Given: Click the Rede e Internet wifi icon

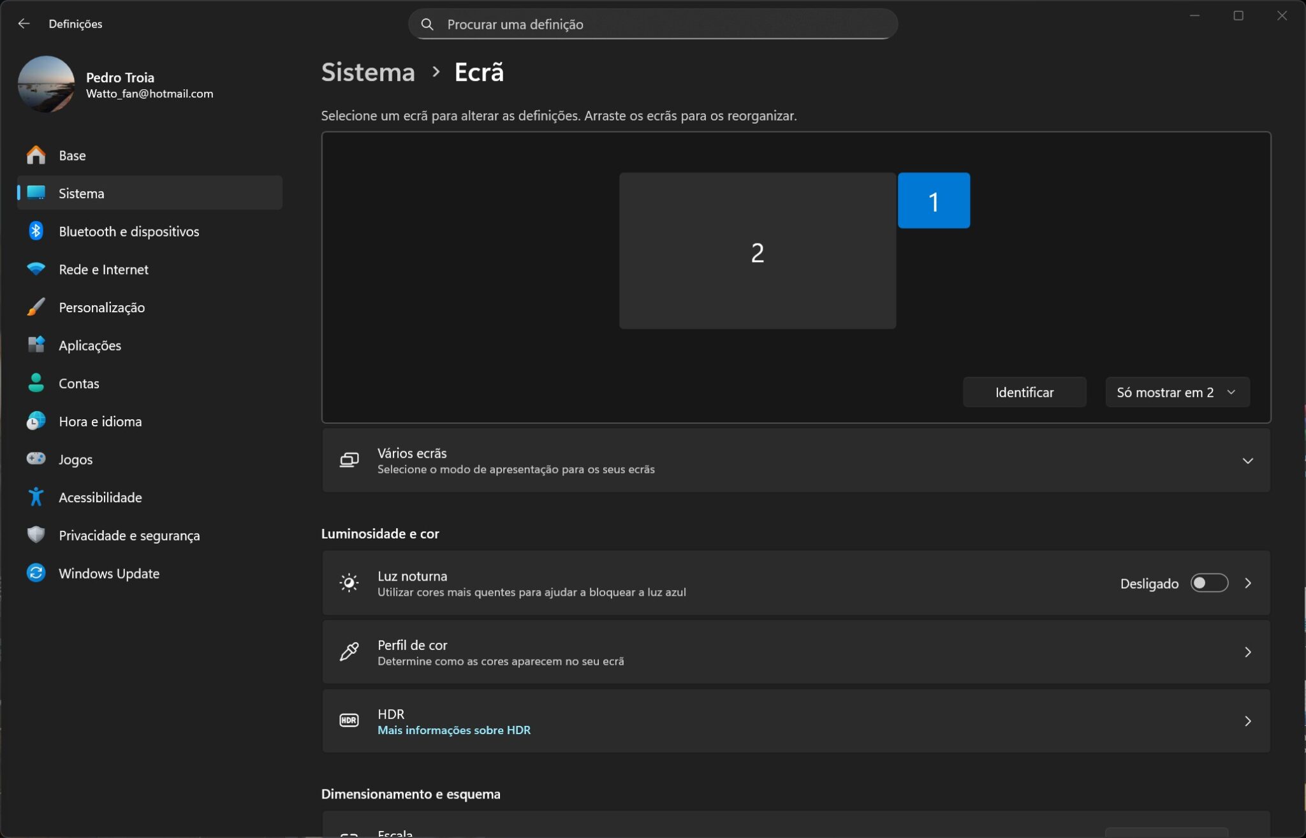Looking at the screenshot, I should pyautogui.click(x=36, y=269).
